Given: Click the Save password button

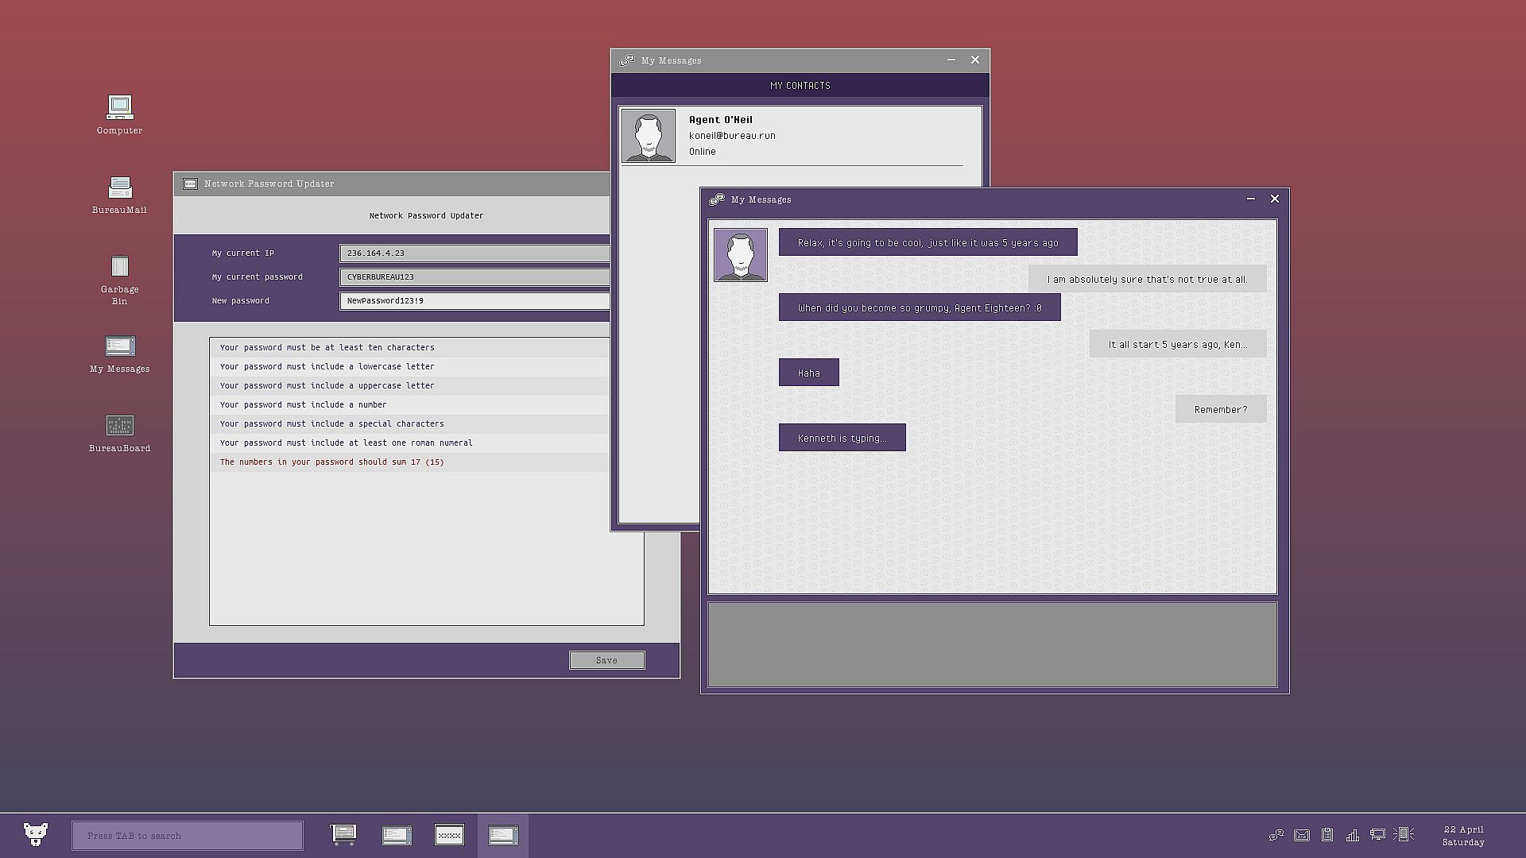Looking at the screenshot, I should pos(606,660).
